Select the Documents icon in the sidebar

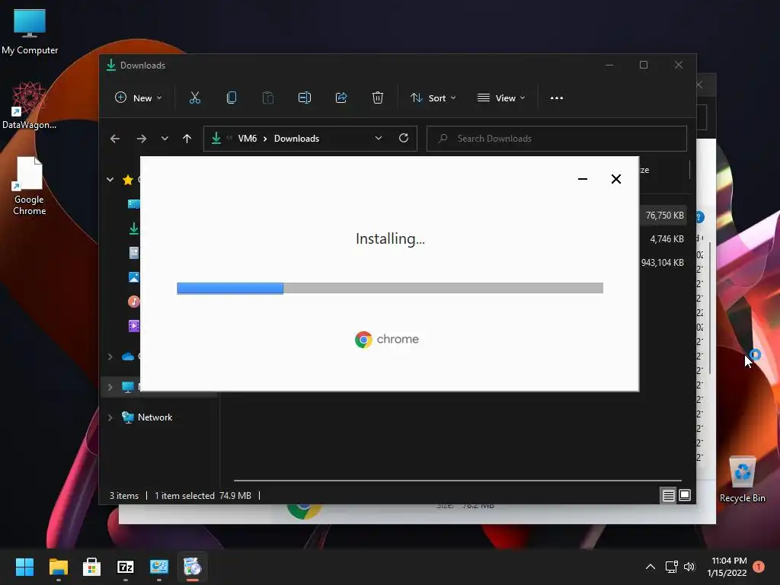134,253
